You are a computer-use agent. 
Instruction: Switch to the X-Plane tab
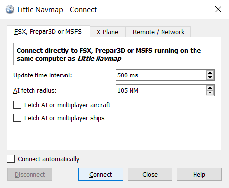(x=107, y=32)
